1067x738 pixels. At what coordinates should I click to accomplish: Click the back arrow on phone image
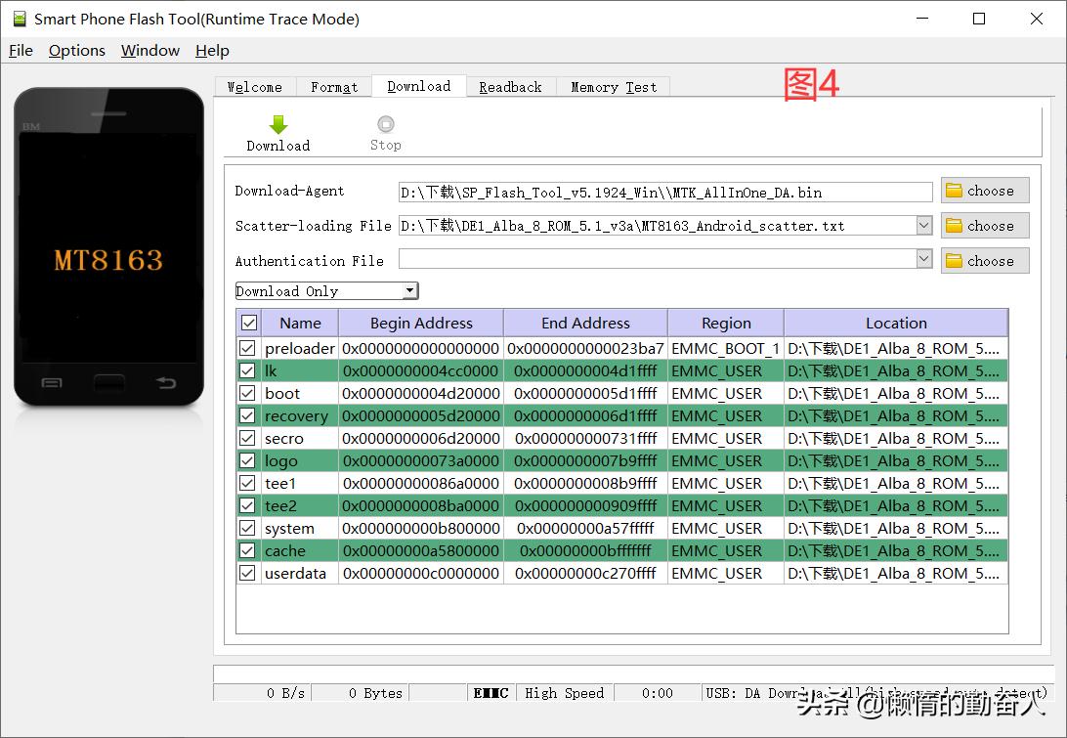[166, 382]
